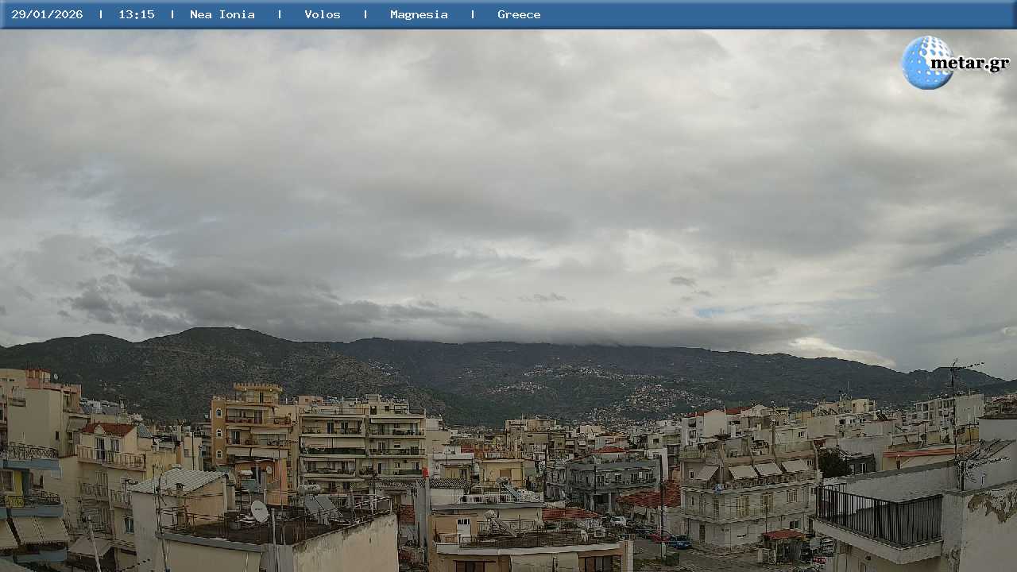Click the Magnesia region label
Viewport: 1017px width, 572px height.
click(419, 14)
